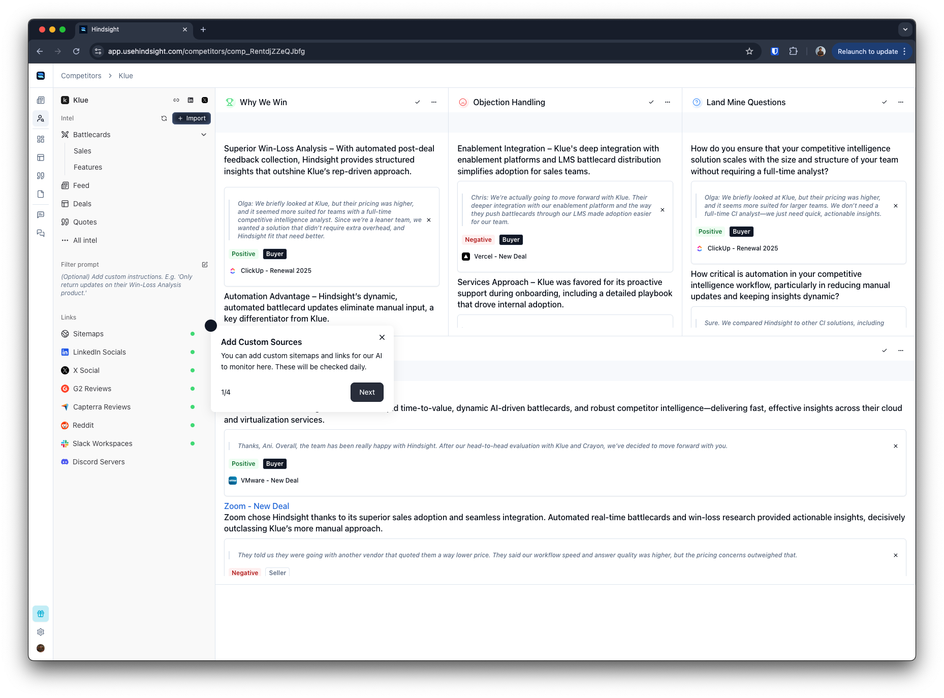This screenshot has height=698, width=944.
Task: Click checkmark on the lower card
Action: point(885,351)
